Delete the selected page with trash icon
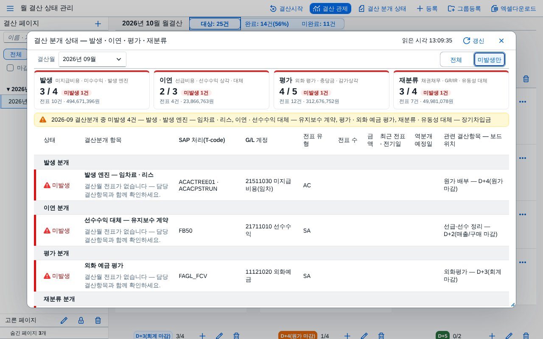 pos(98,320)
